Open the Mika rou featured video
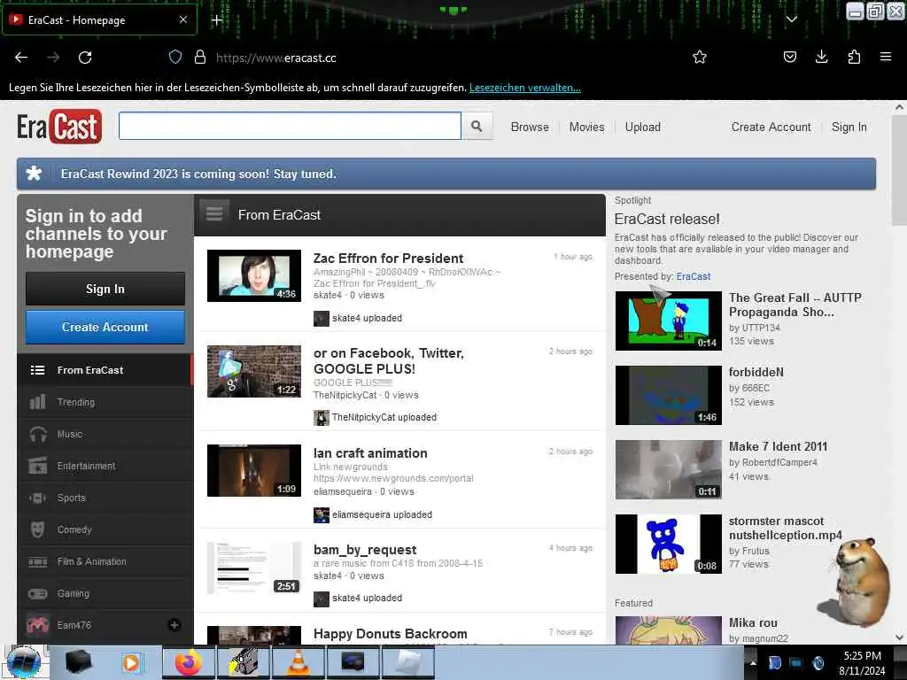Screen dimensions: 907x680 tap(753, 622)
